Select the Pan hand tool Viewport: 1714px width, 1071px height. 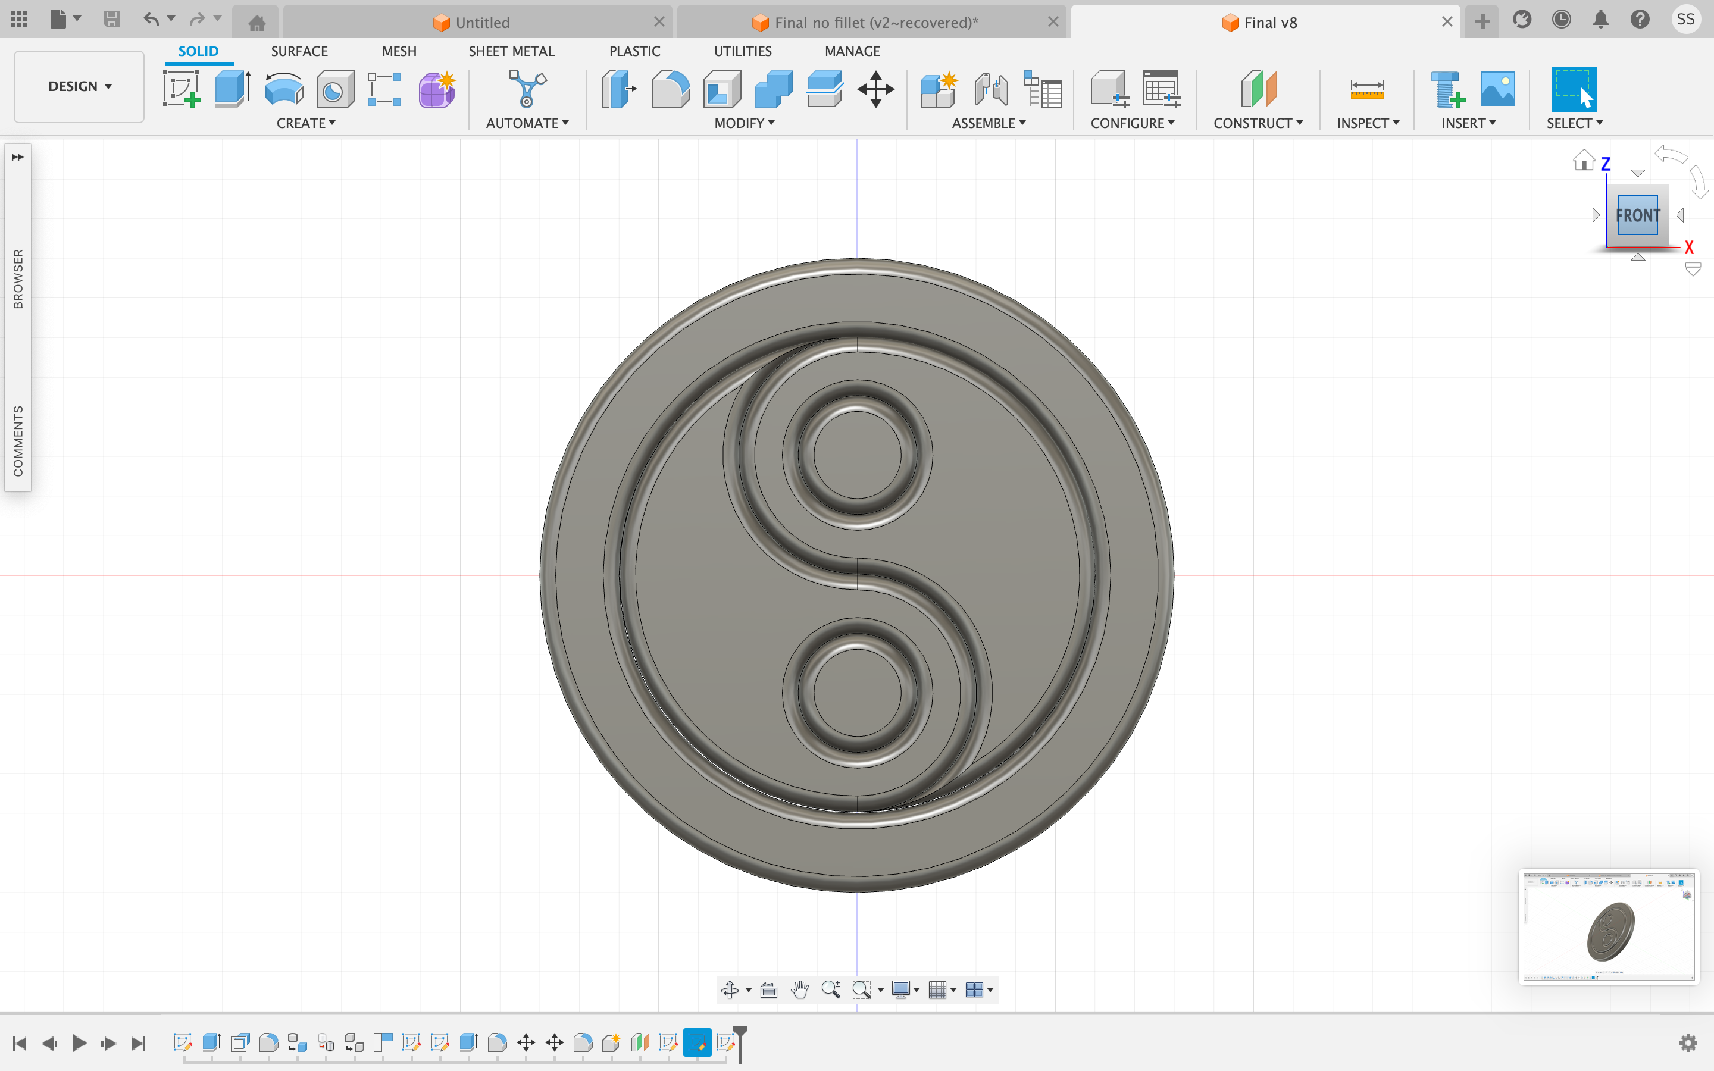tap(800, 989)
